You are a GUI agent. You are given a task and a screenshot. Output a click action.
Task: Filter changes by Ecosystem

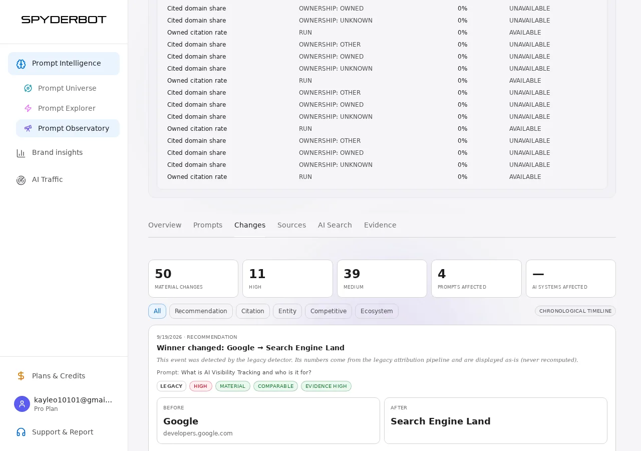[377, 311]
